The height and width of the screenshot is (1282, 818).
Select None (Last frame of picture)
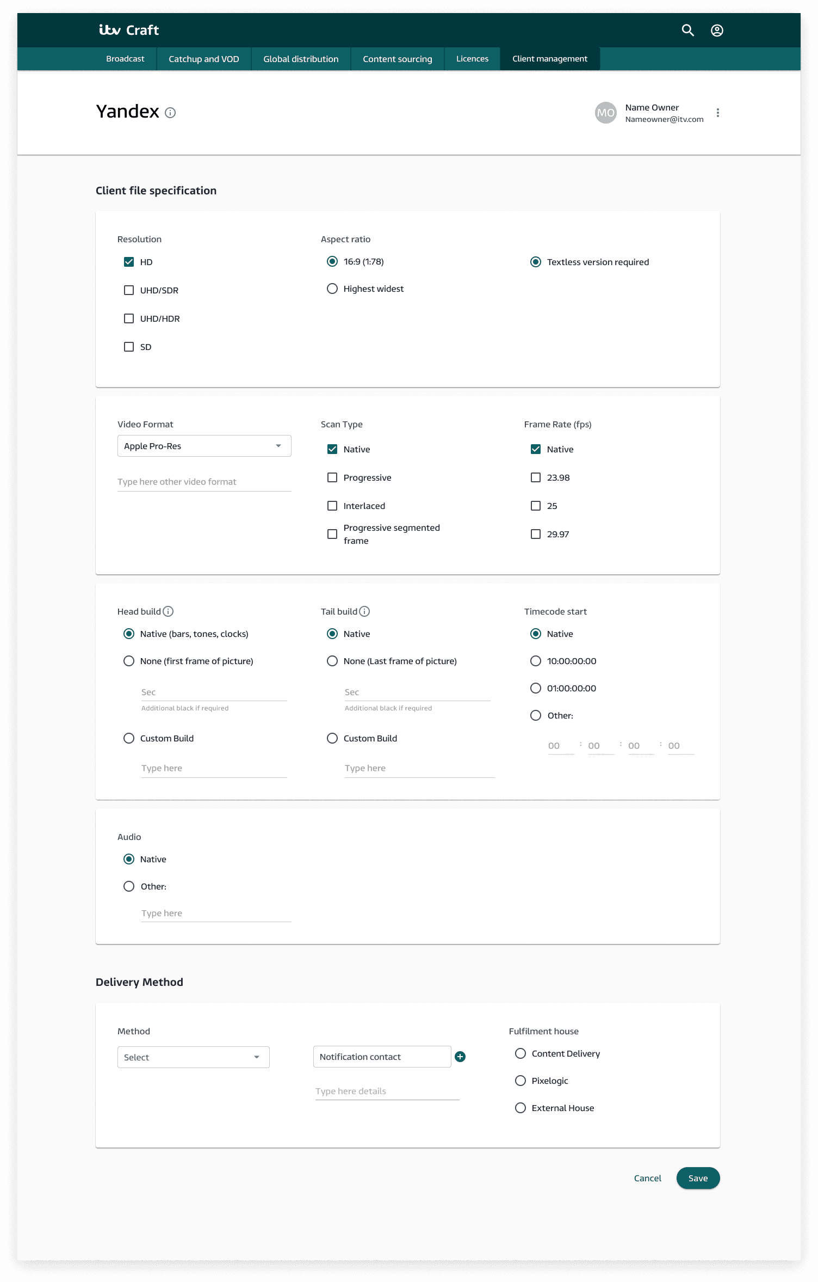332,661
